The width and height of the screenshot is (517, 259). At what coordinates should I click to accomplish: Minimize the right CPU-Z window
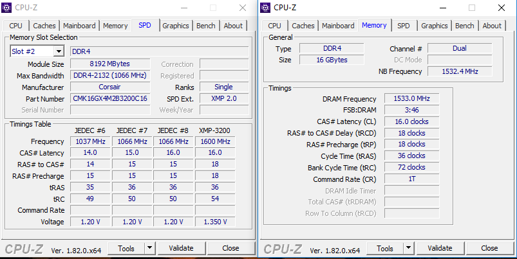(x=443, y=8)
